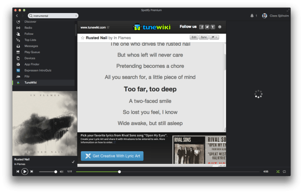
Task: Click lyric 'Pretending becomes a chore'
Action: point(150,66)
